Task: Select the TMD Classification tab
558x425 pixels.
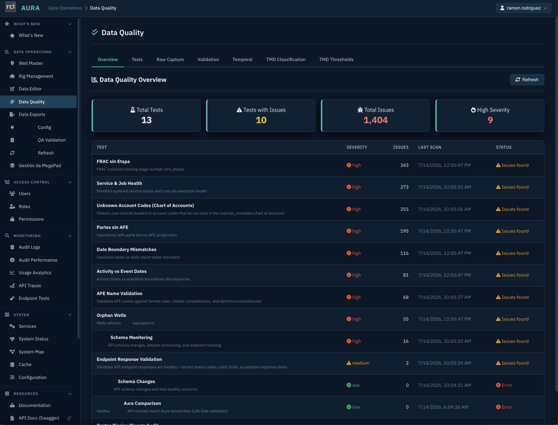Action: 286,59
